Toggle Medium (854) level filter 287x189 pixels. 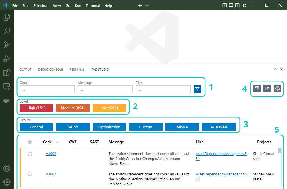73,108
